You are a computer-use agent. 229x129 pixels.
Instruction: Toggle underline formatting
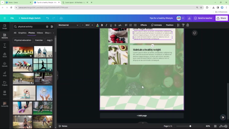[x=111, y=25]
